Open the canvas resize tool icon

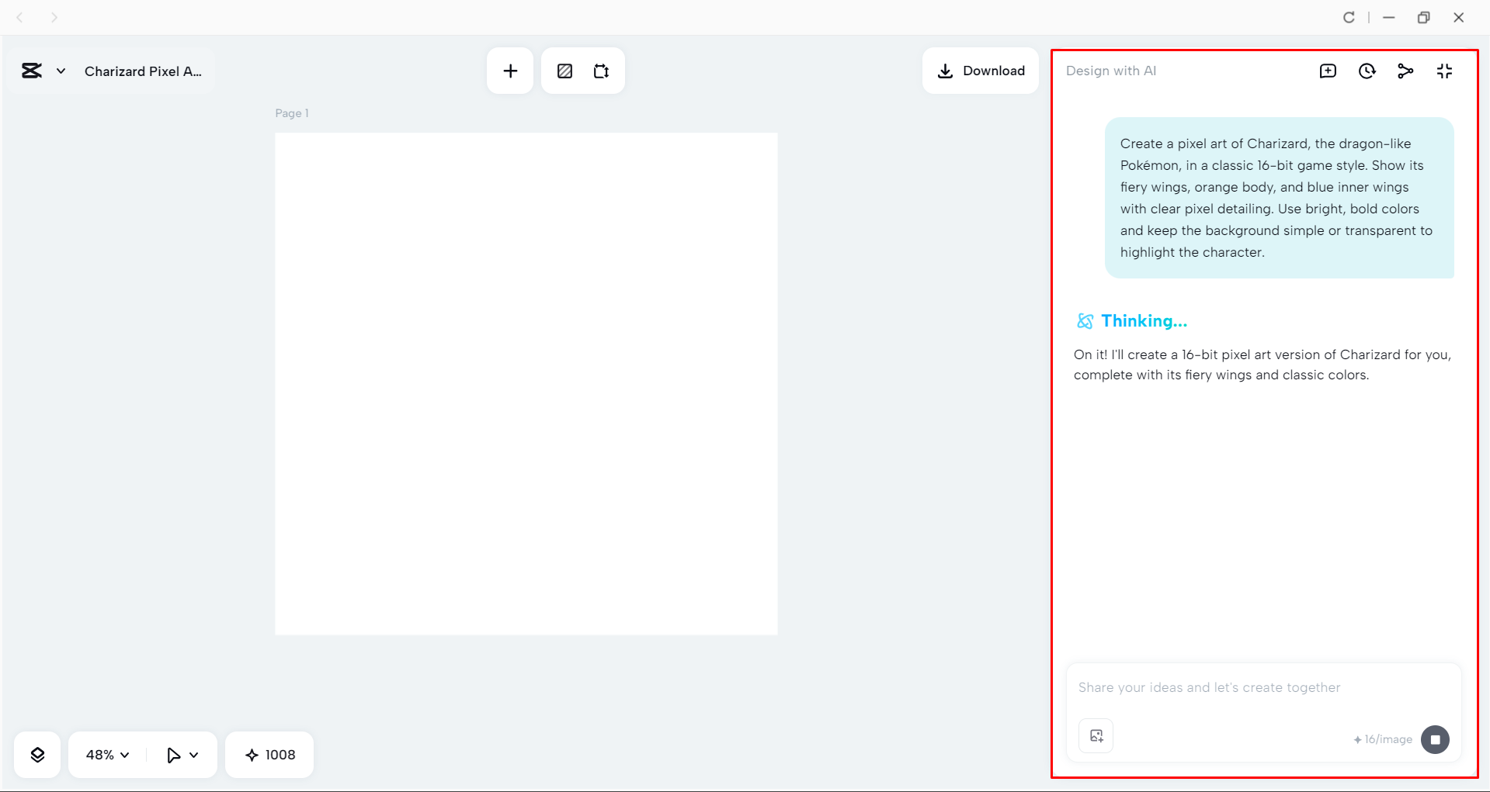602,71
